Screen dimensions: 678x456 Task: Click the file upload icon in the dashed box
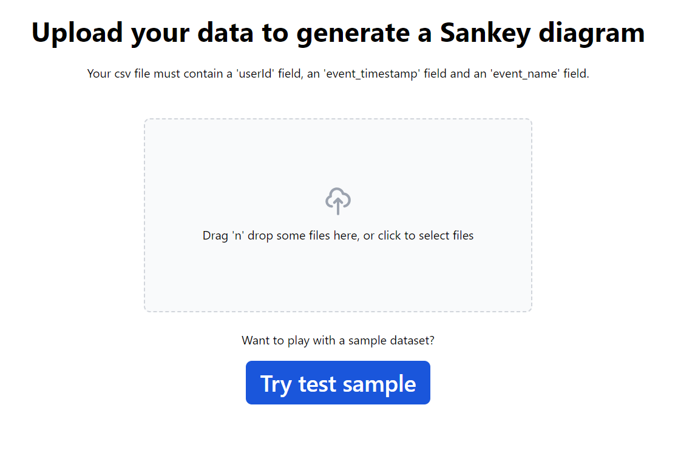point(337,199)
